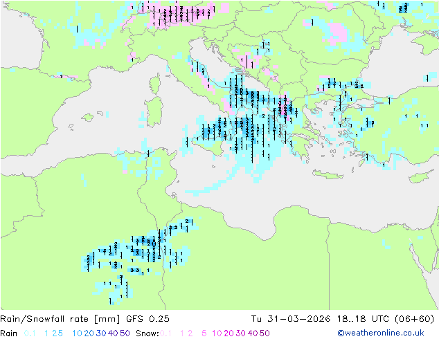Open the ©weatheronline.co.uk link
This screenshot has width=439, height=339.
381,333
